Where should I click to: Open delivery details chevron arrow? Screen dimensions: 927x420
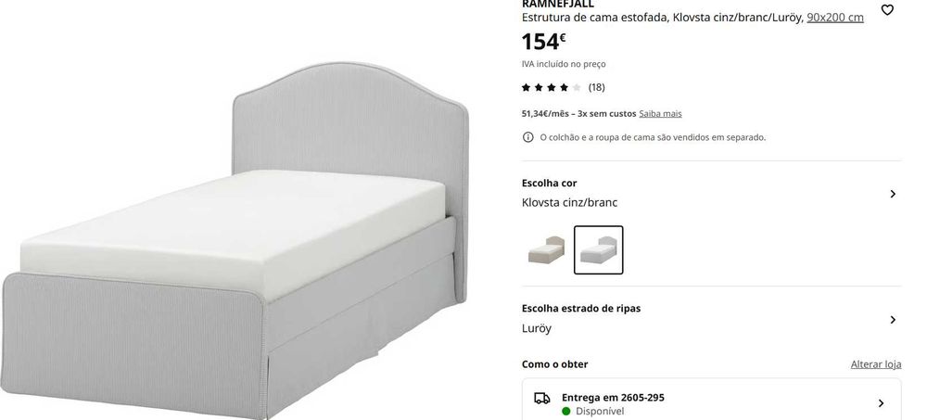point(881,403)
